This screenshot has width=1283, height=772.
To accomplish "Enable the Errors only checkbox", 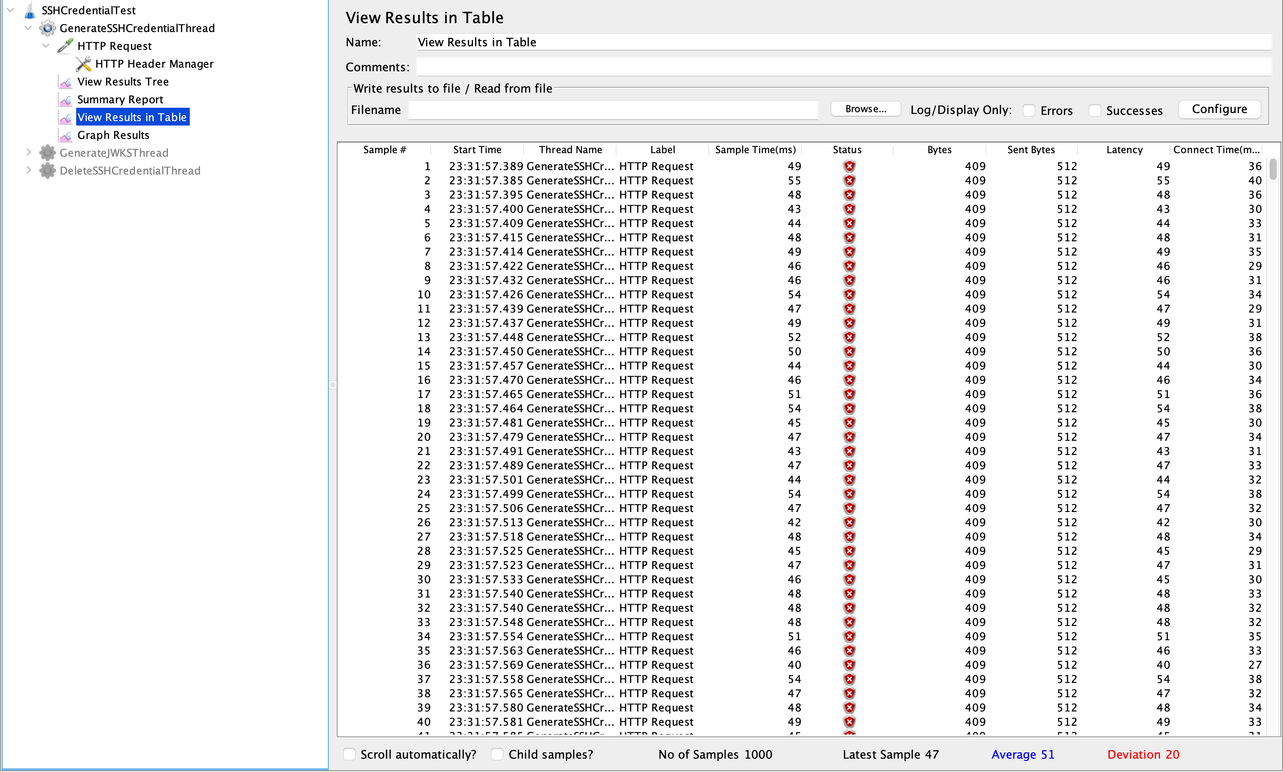I will tap(1029, 110).
